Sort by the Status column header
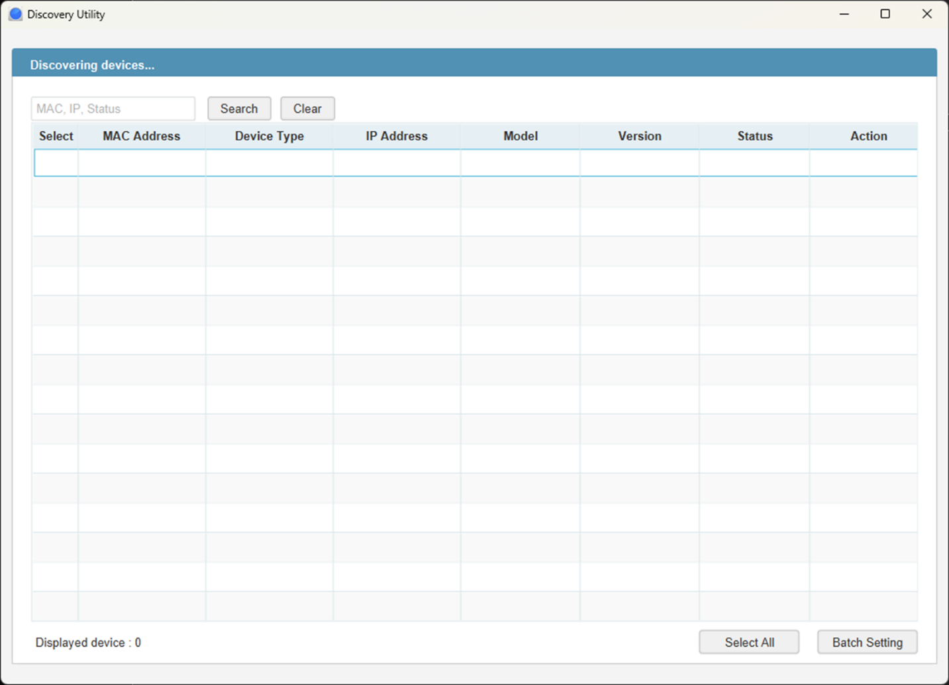 coord(754,136)
